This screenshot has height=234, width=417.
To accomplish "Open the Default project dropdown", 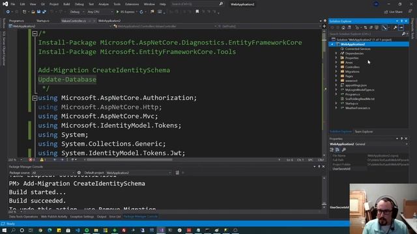I will point(138,173).
